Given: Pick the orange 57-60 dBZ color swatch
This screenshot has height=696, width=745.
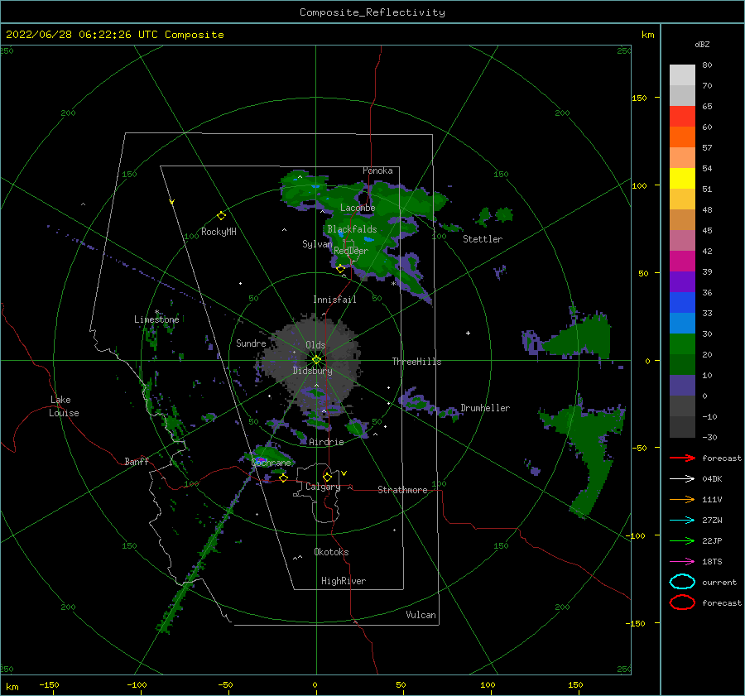Looking at the screenshot, I should tap(682, 137).
